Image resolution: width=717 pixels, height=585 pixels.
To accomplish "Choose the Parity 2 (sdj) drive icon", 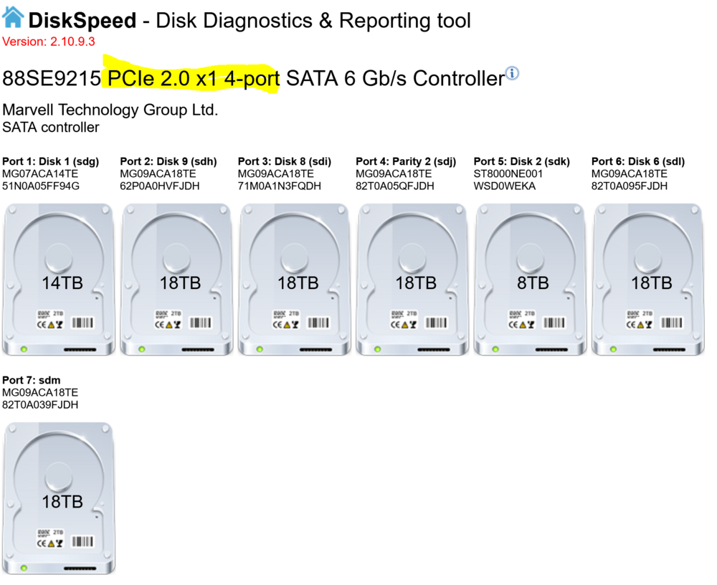I will 412,280.
